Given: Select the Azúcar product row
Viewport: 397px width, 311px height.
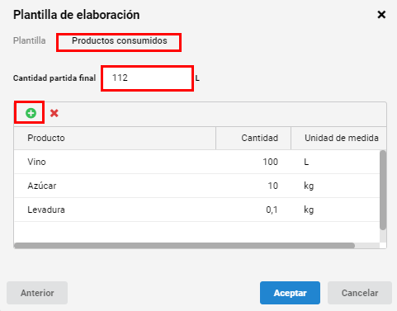Looking at the screenshot, I should (196, 186).
